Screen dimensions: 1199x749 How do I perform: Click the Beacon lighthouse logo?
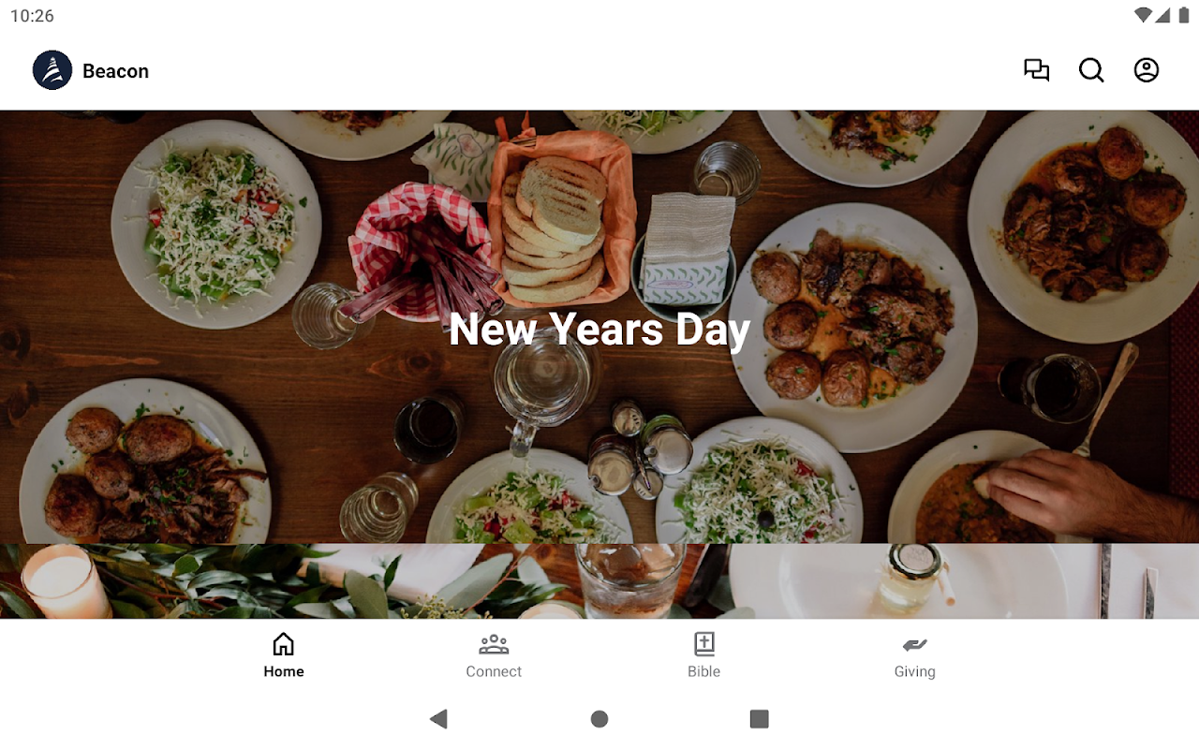pos(52,70)
